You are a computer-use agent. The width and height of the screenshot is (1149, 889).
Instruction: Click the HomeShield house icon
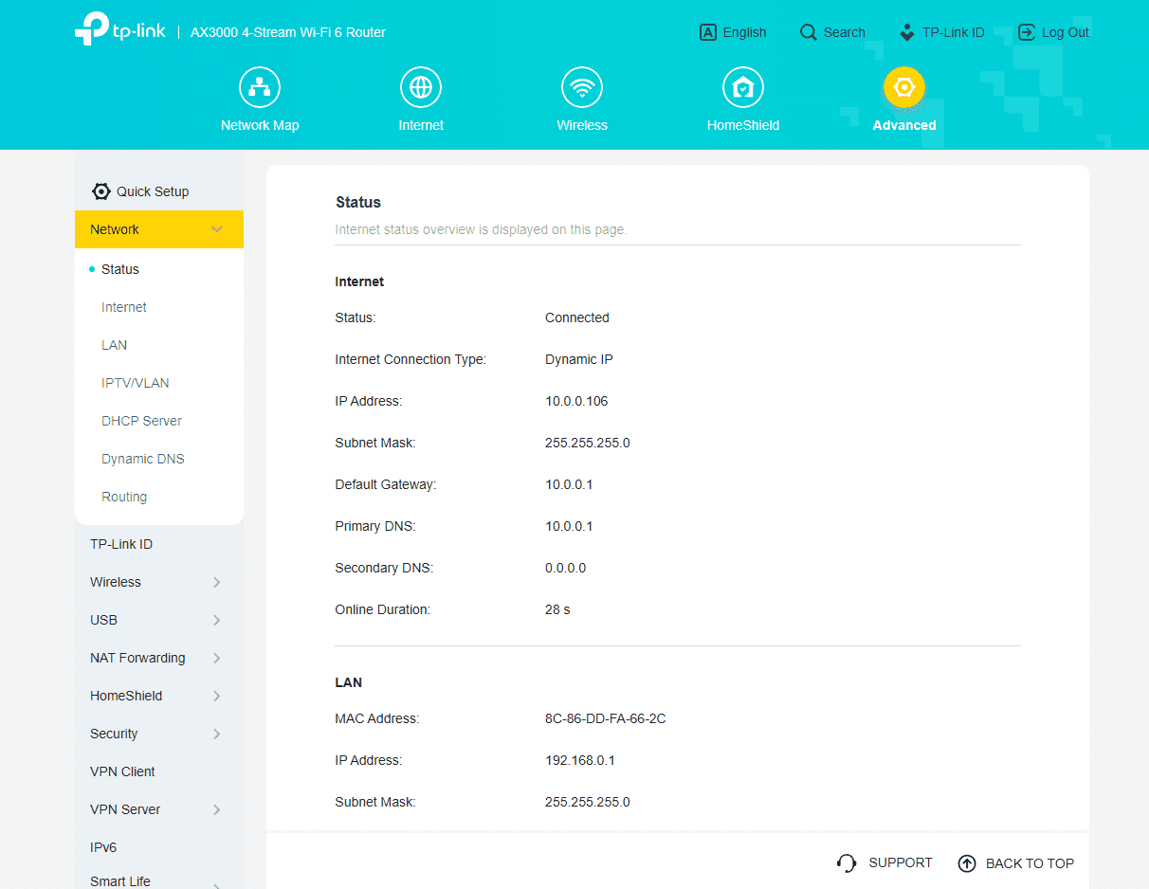click(x=742, y=86)
